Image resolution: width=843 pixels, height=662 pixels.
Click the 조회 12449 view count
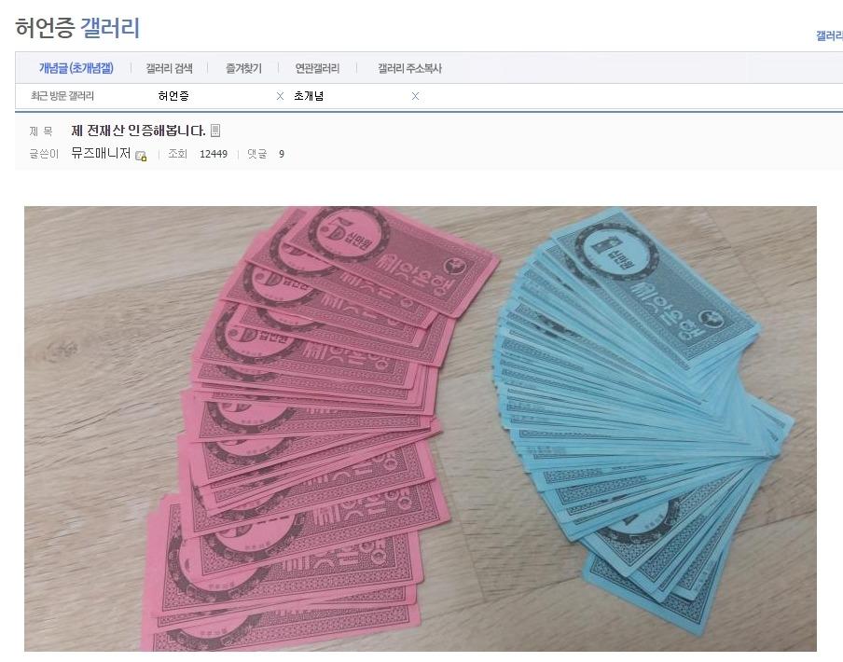[198, 154]
